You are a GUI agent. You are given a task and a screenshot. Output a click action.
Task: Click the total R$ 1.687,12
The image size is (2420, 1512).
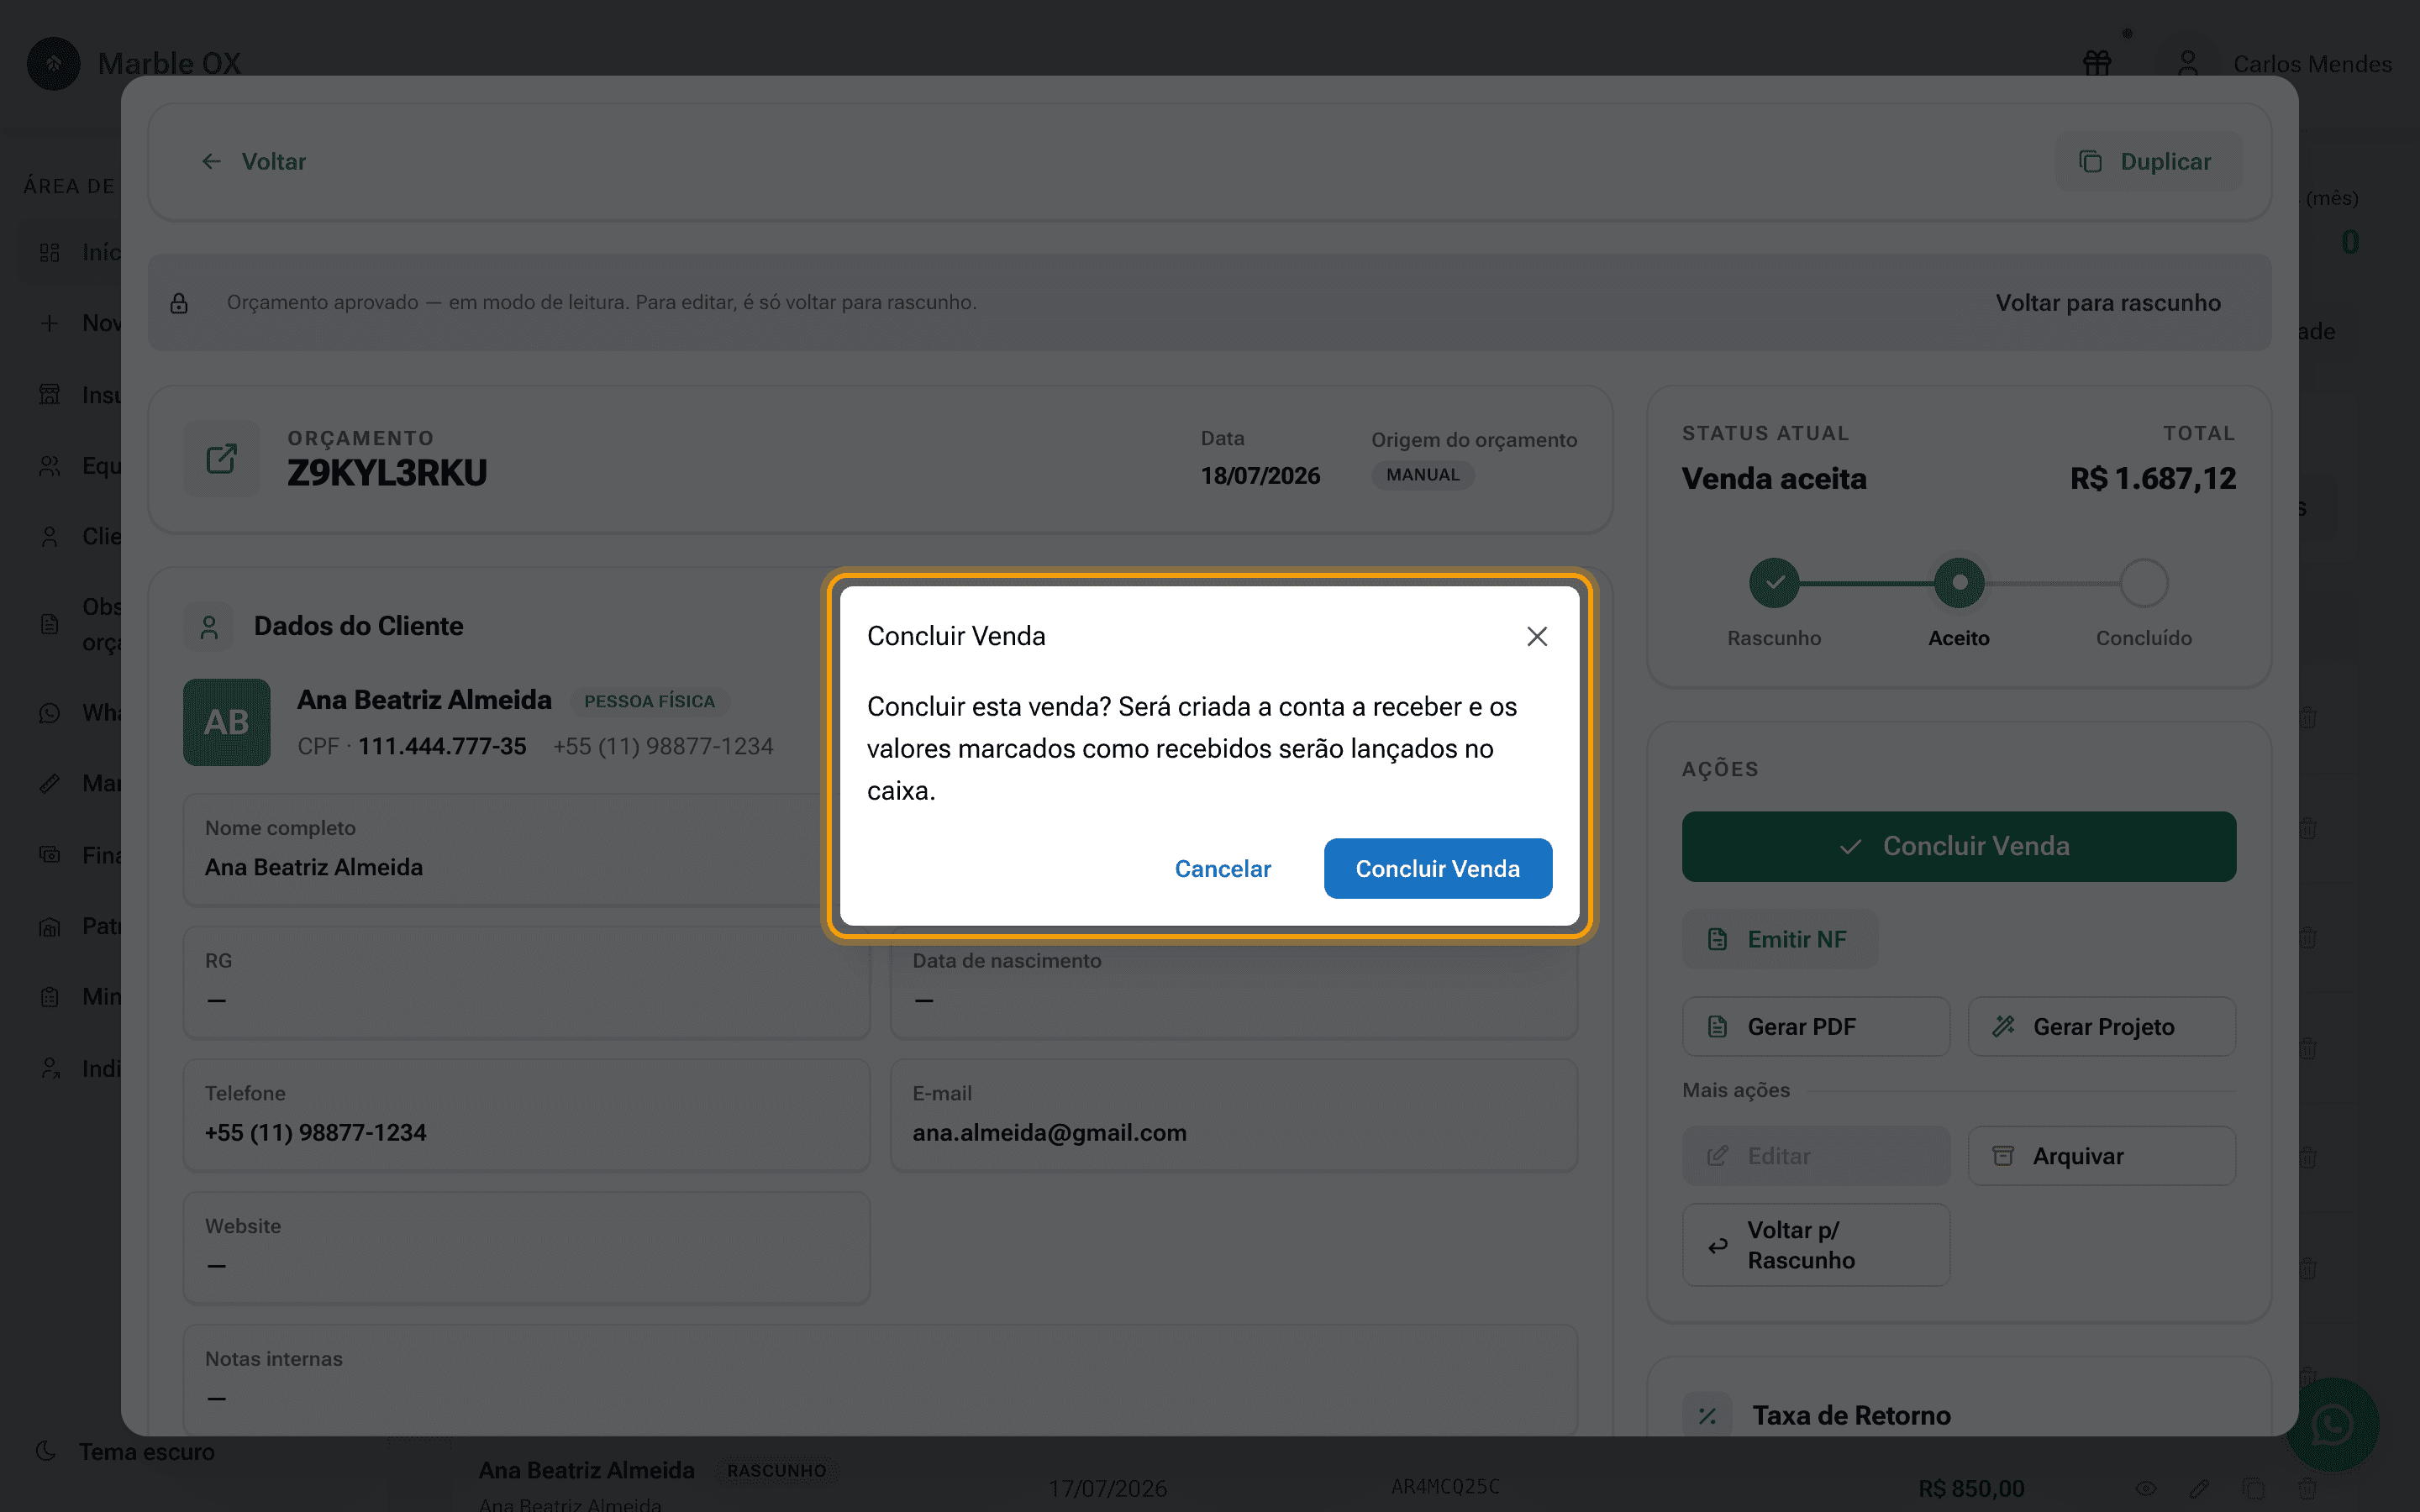click(2152, 478)
